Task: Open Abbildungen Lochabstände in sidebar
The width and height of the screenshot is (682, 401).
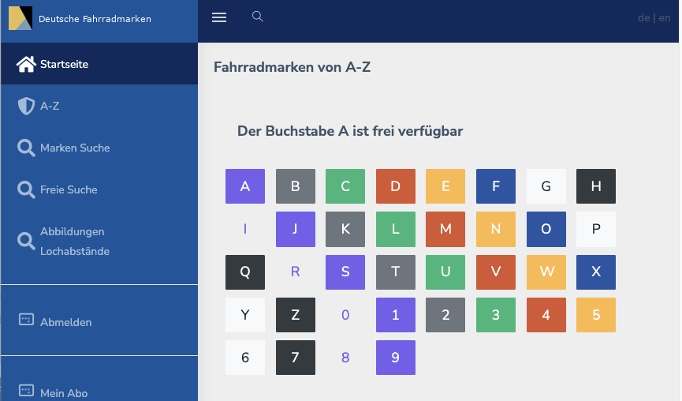Action: (x=73, y=242)
